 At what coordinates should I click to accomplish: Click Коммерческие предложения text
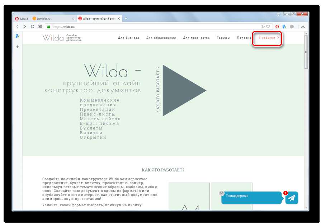(x=99, y=103)
